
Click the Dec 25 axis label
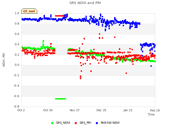(x=101, y=110)
